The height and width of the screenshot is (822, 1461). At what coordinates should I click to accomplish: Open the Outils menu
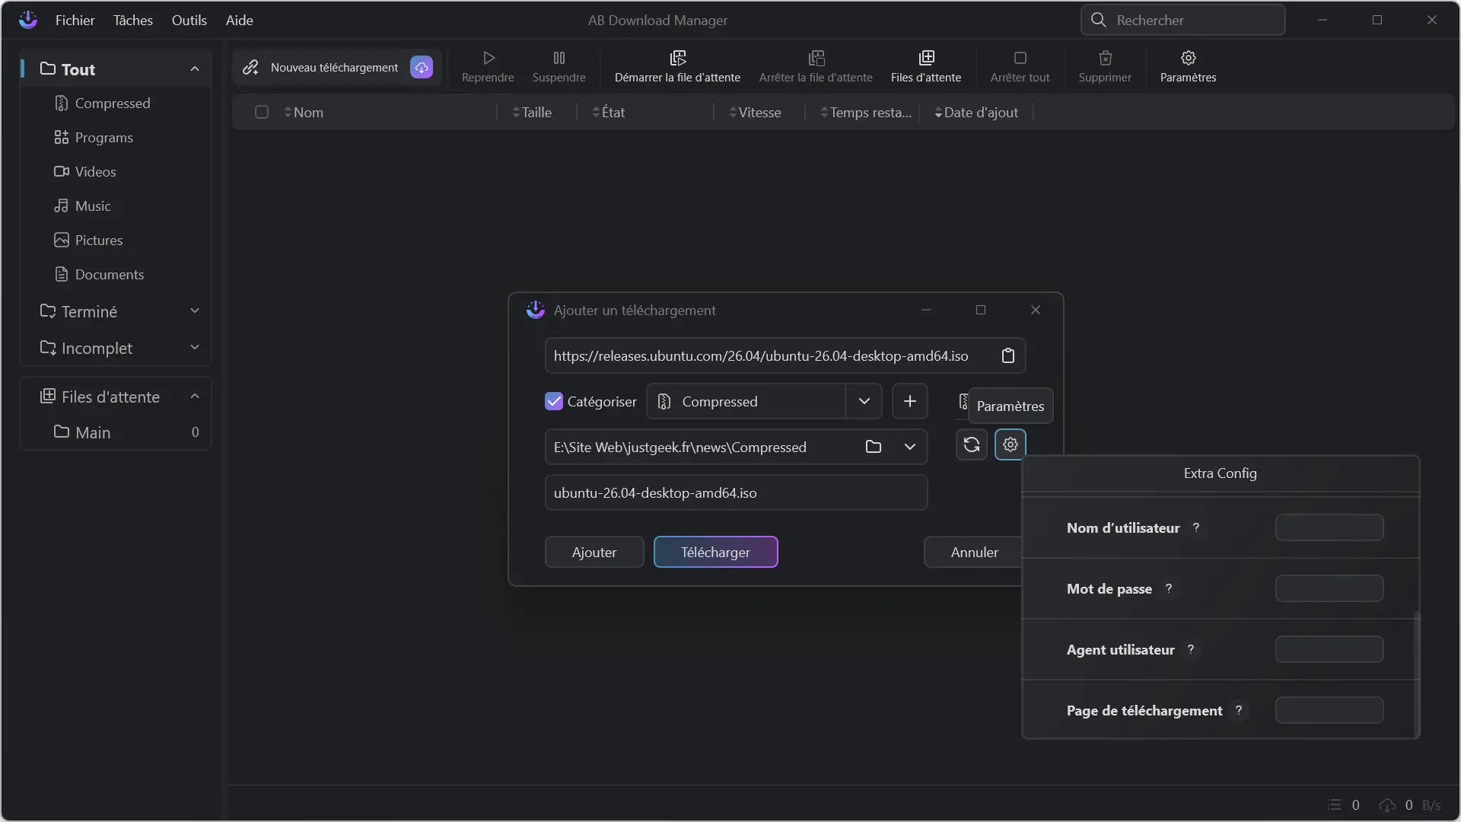click(x=189, y=20)
